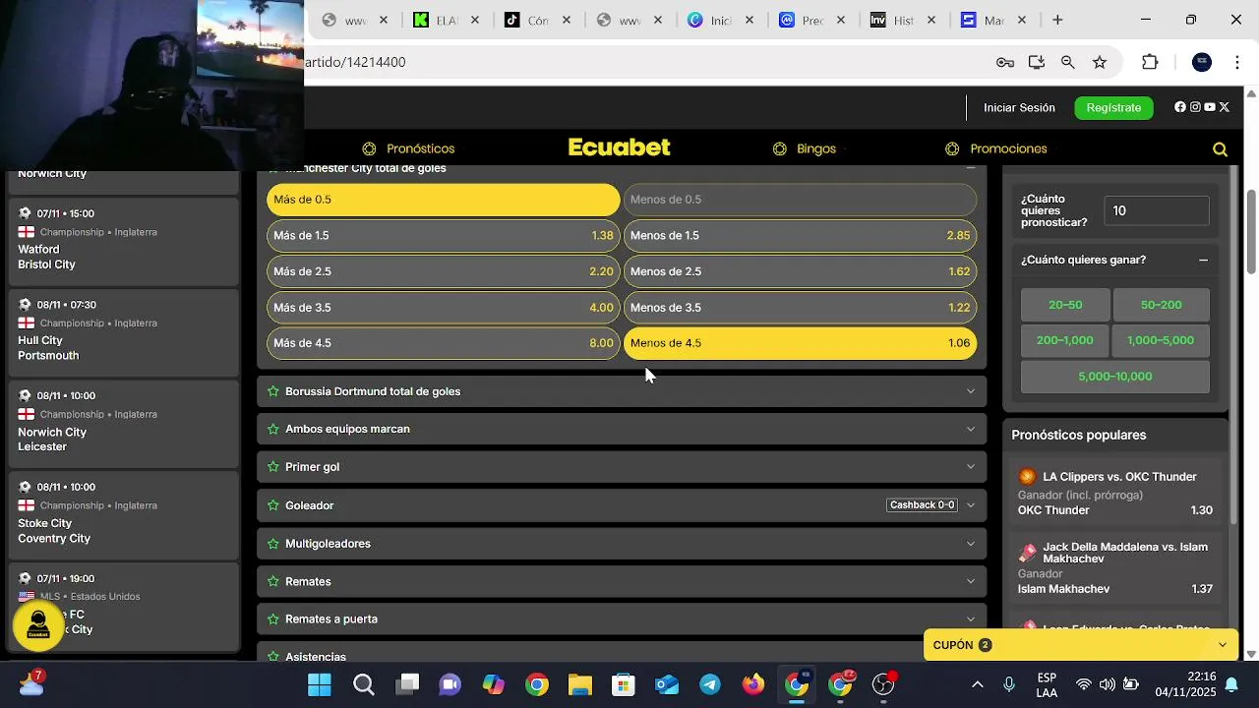The width and height of the screenshot is (1259, 708).
Task: Open the Watford vs Bristol City match
Action: [x=124, y=241]
